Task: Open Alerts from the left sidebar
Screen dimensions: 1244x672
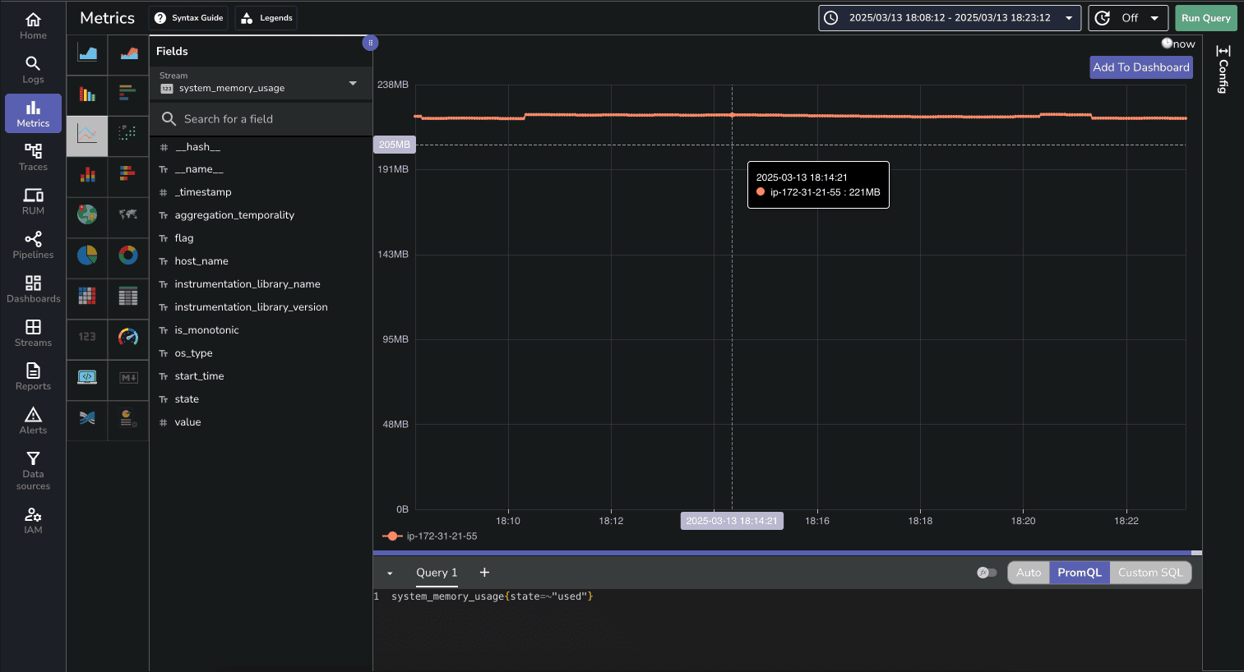Action: click(x=33, y=421)
